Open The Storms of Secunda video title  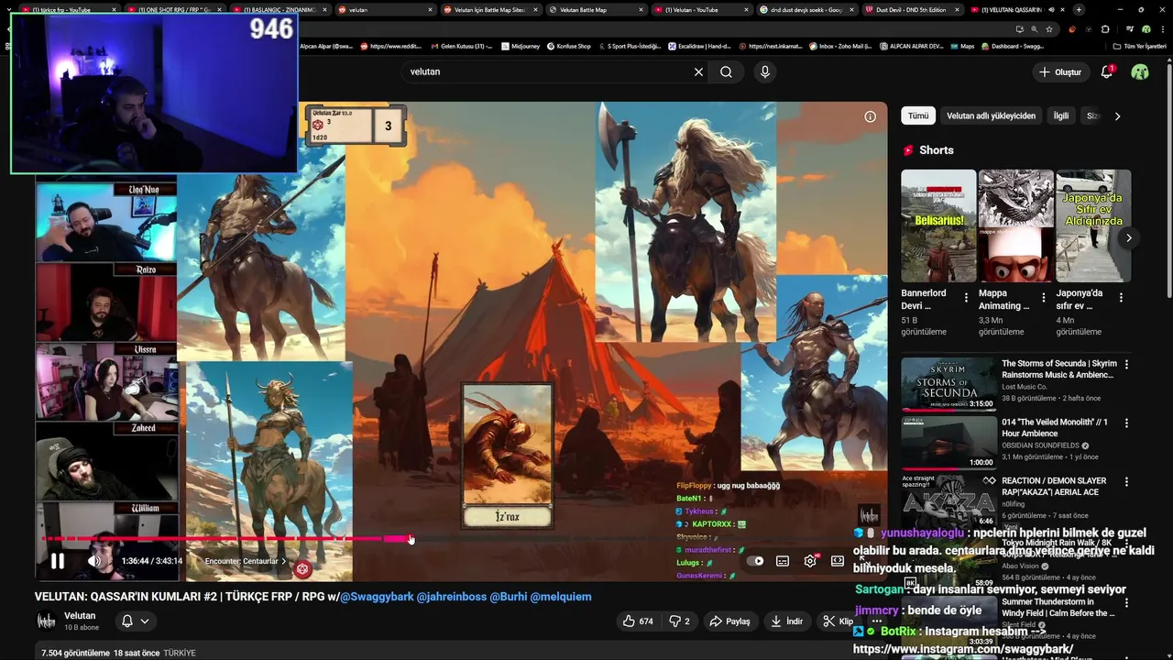pyautogui.click(x=1058, y=369)
